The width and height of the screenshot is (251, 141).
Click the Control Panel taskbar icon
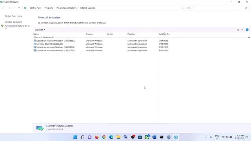pyautogui.click(x=176, y=137)
